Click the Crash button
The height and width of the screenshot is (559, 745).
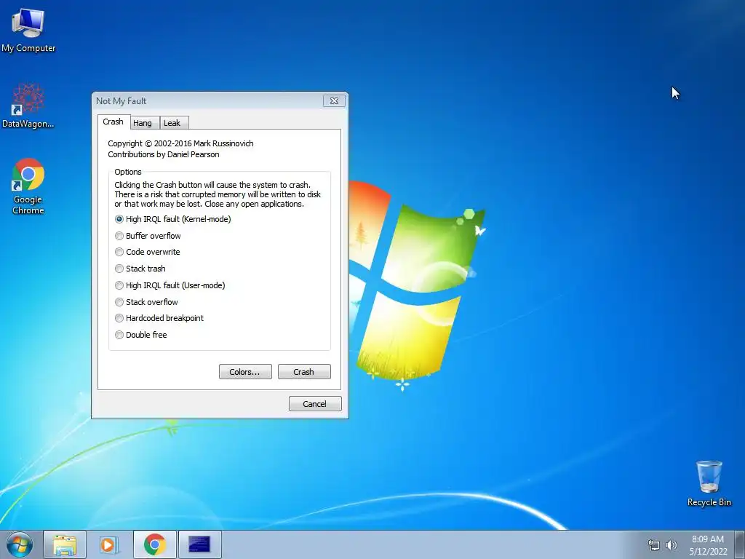304,372
